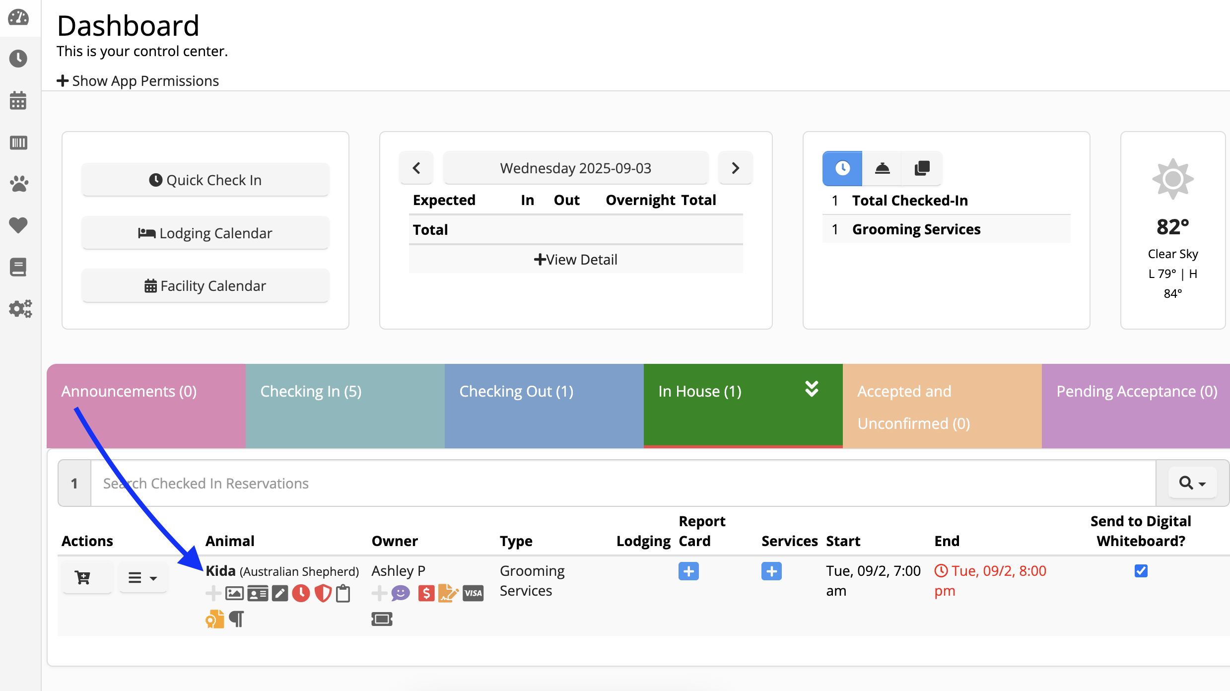Screen dimensions: 1230x691
Task: Open Kida's animal profile link
Action: click(x=220, y=571)
